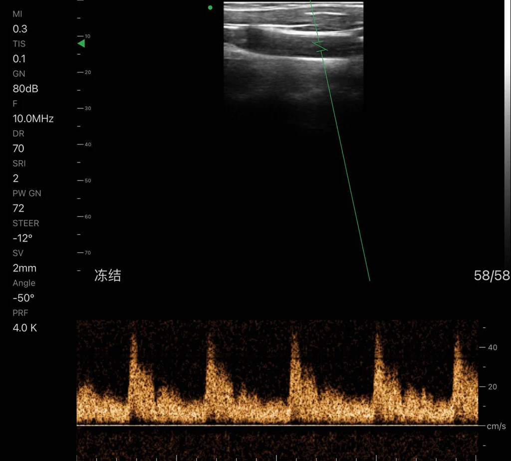Select the PW GN value 72

18,209
